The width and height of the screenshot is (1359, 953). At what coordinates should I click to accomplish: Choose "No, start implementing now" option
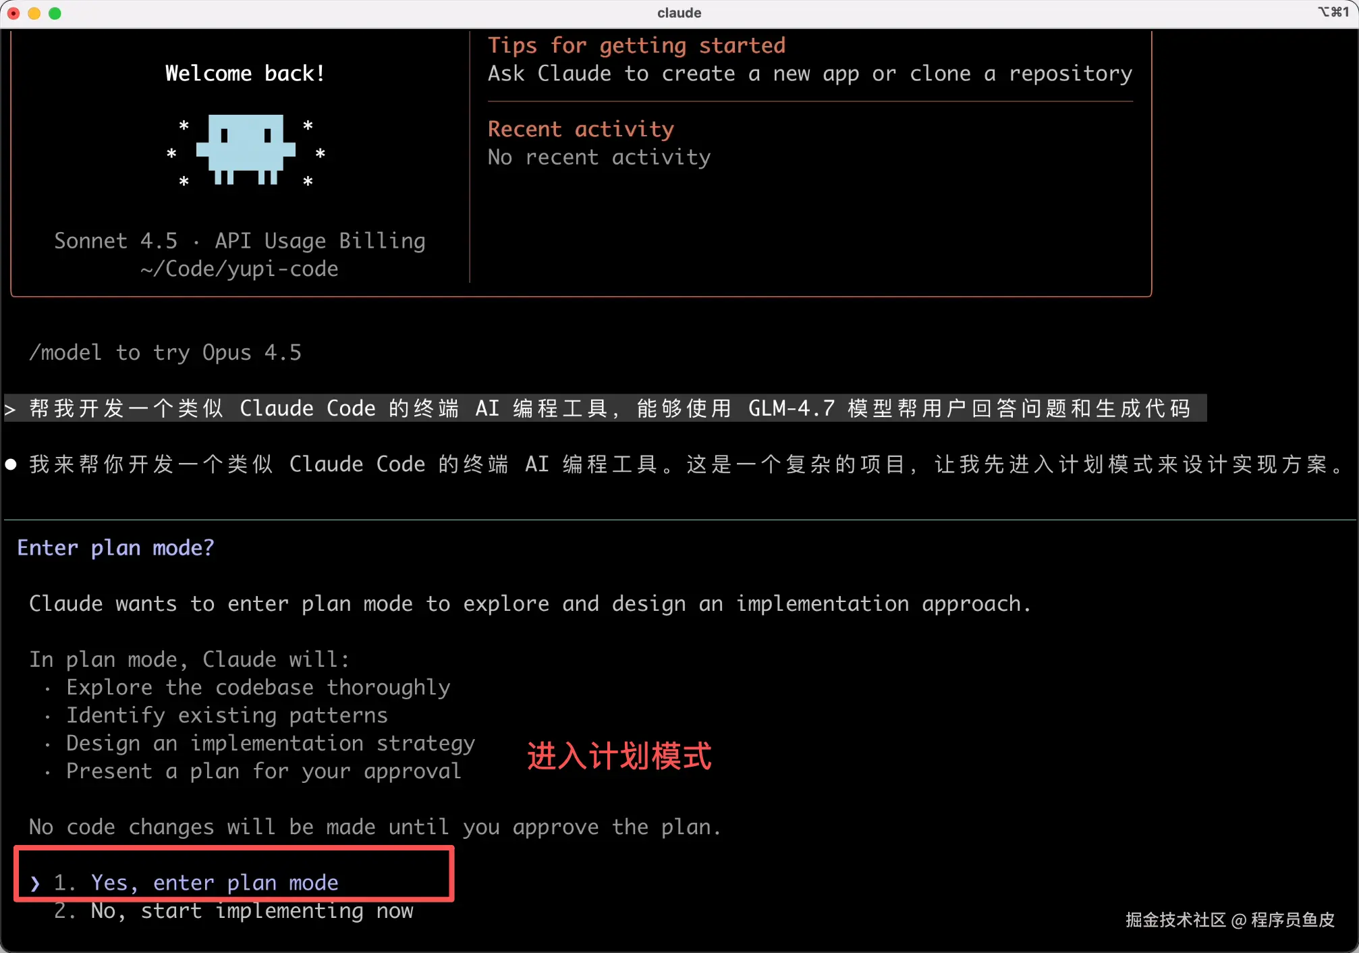(x=252, y=911)
